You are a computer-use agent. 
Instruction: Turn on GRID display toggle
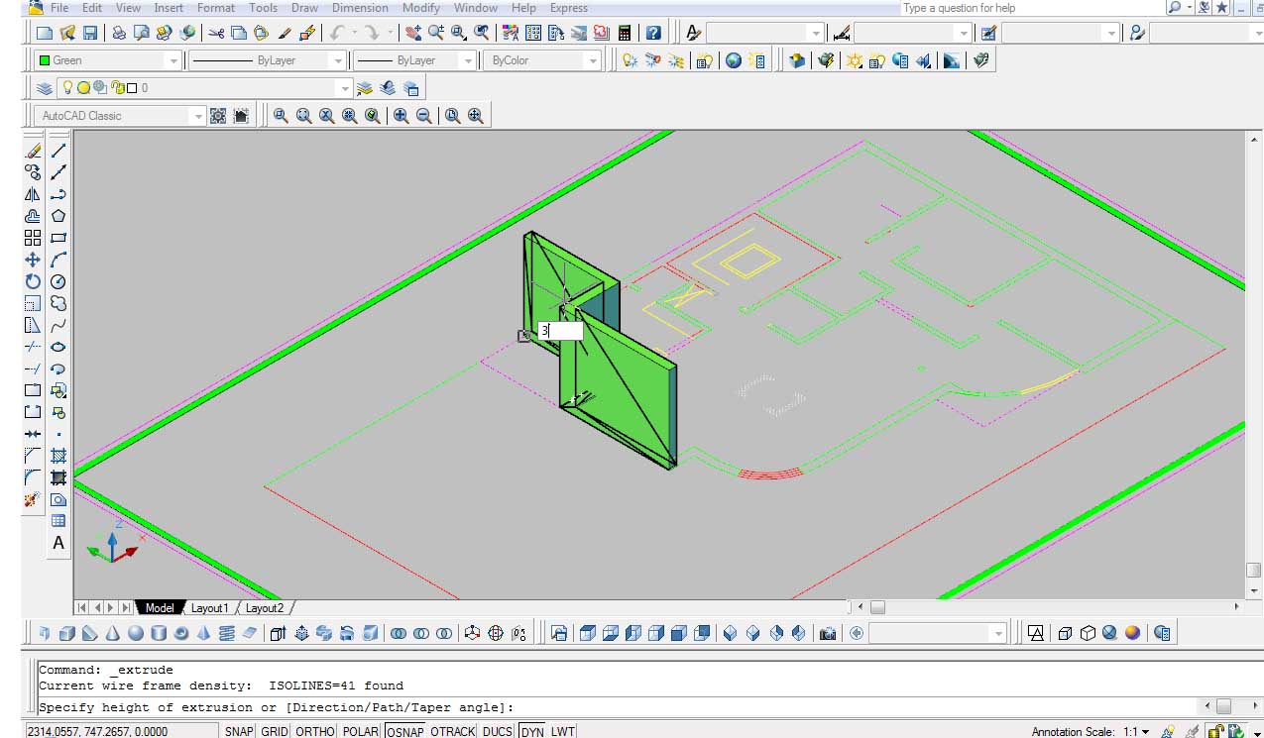click(x=275, y=731)
